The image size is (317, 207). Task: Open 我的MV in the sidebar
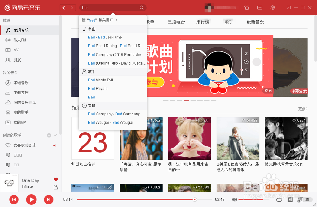point(30,122)
